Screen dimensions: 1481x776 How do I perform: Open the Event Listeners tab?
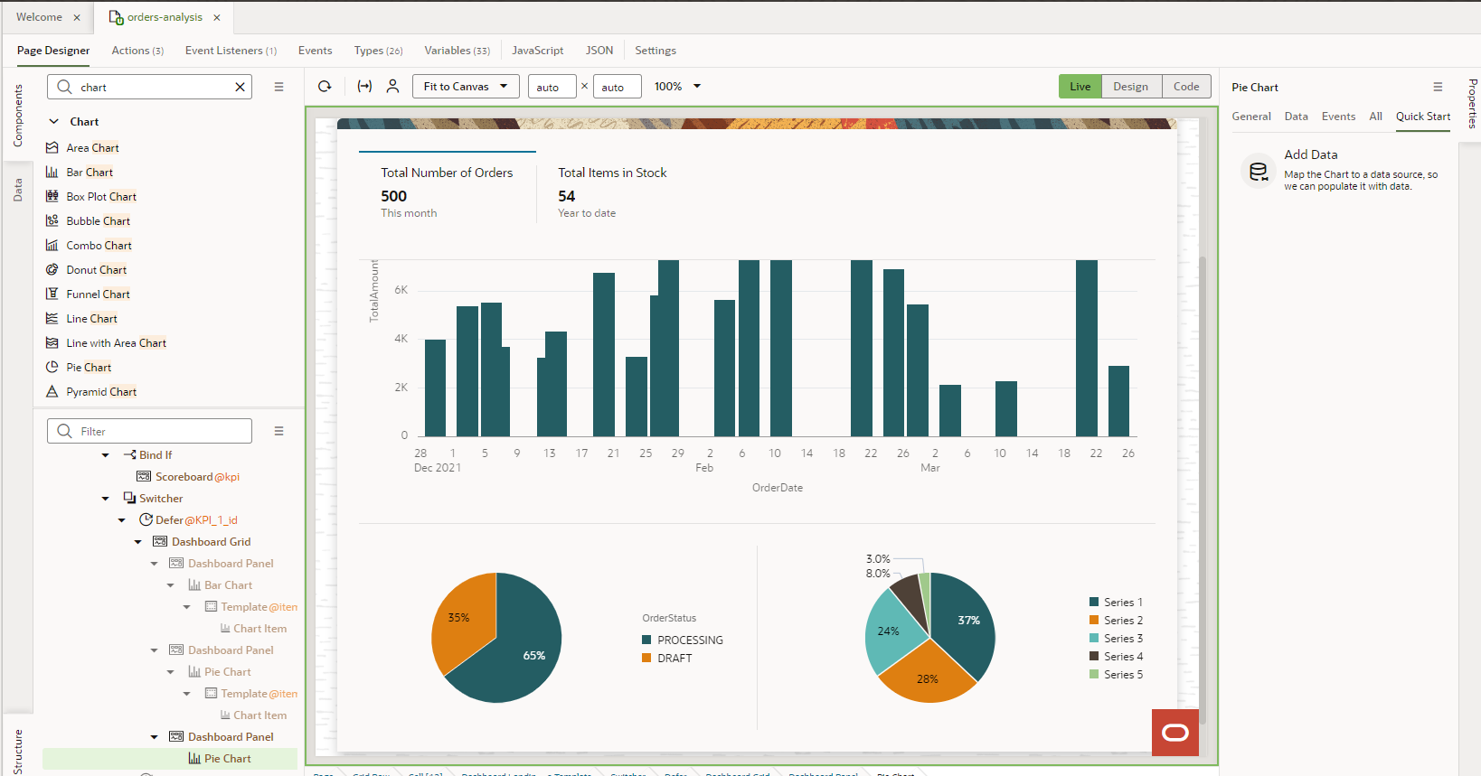coord(231,51)
